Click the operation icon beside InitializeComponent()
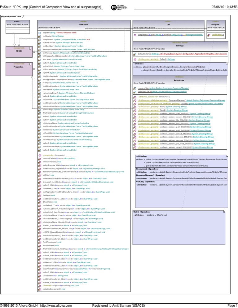238x308 pixels. 40,289
